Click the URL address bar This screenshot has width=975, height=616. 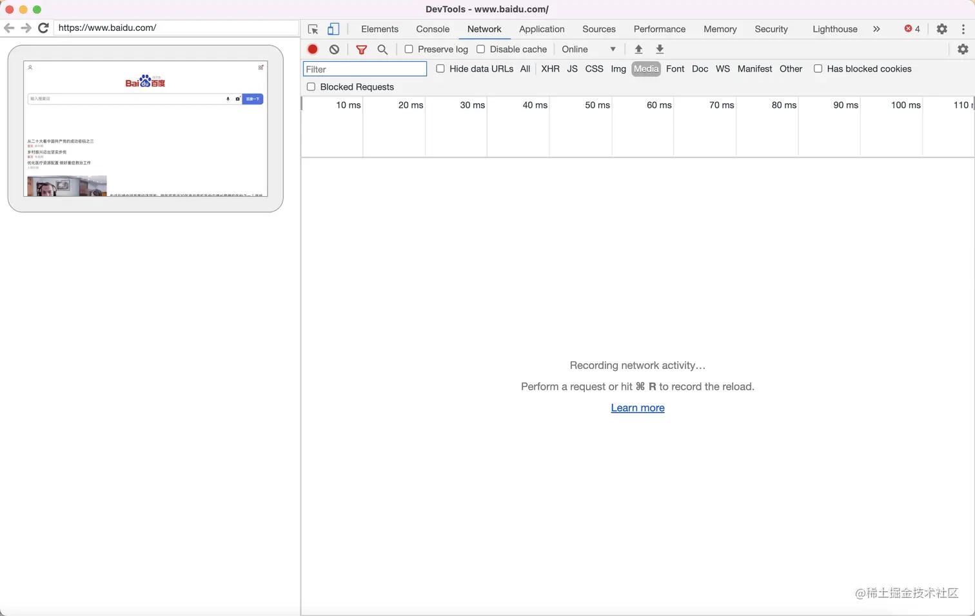(176, 28)
